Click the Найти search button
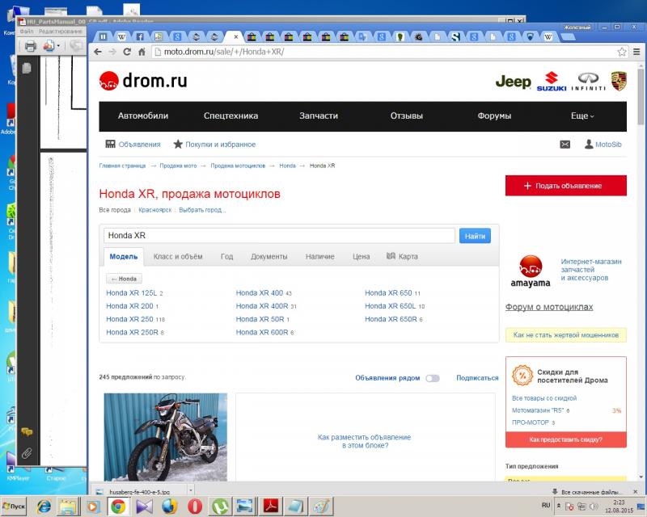The image size is (647, 517). (475, 236)
